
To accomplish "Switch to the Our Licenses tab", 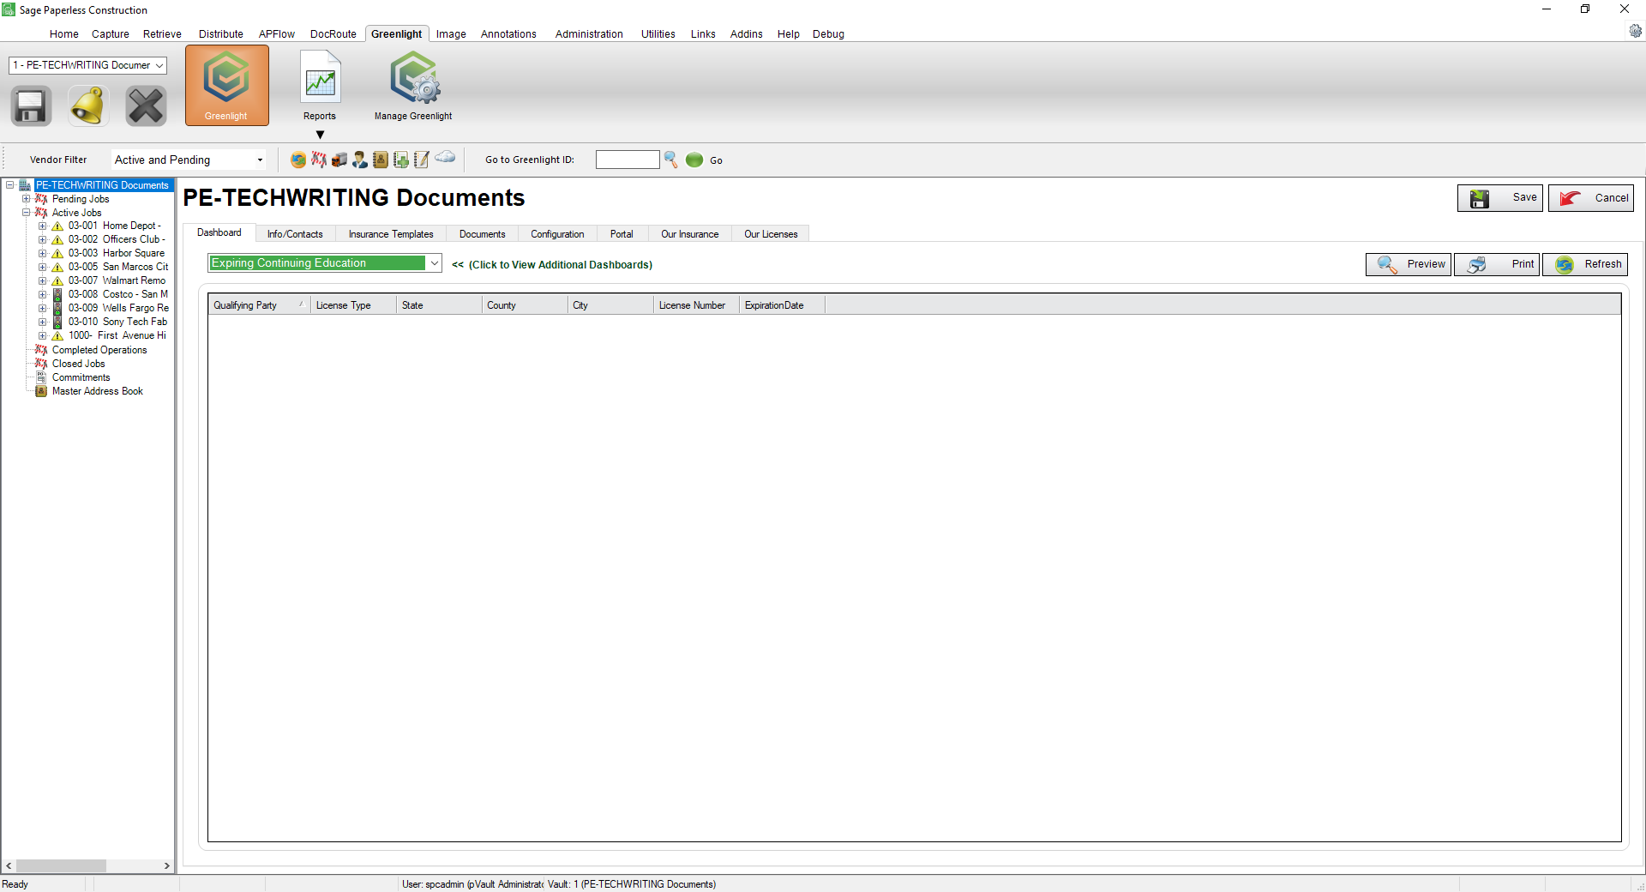I will click(x=771, y=234).
